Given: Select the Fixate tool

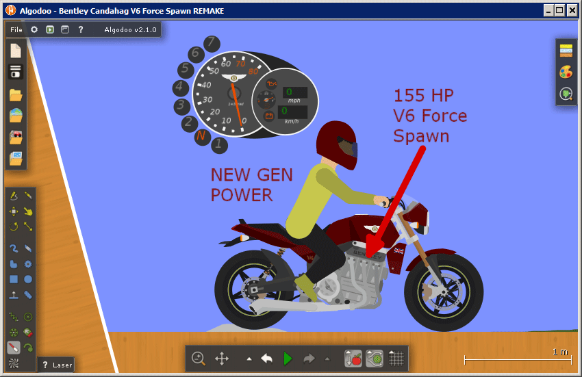Looking at the screenshot, I should click(x=28, y=317).
